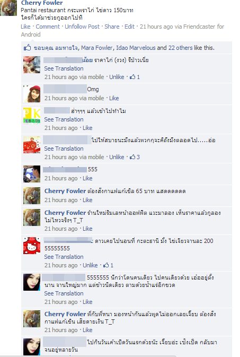Click the like-count thumb icon on the first comment
This screenshot has width=240, height=357.
(x=132, y=77)
